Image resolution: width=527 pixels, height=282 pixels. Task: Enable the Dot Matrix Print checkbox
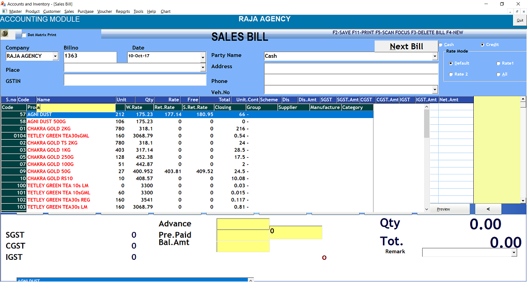tap(24, 35)
